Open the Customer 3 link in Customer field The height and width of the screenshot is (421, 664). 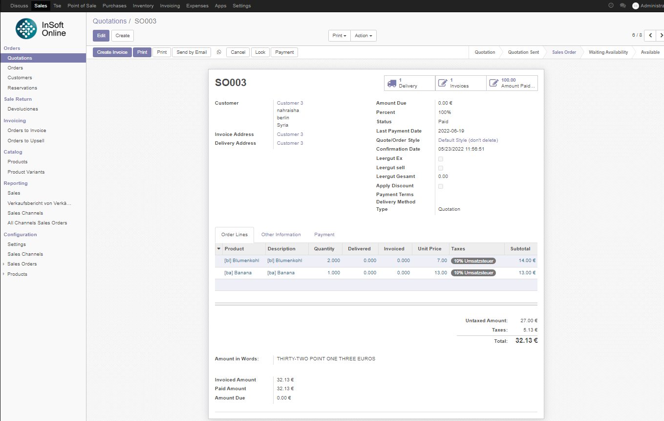point(290,103)
